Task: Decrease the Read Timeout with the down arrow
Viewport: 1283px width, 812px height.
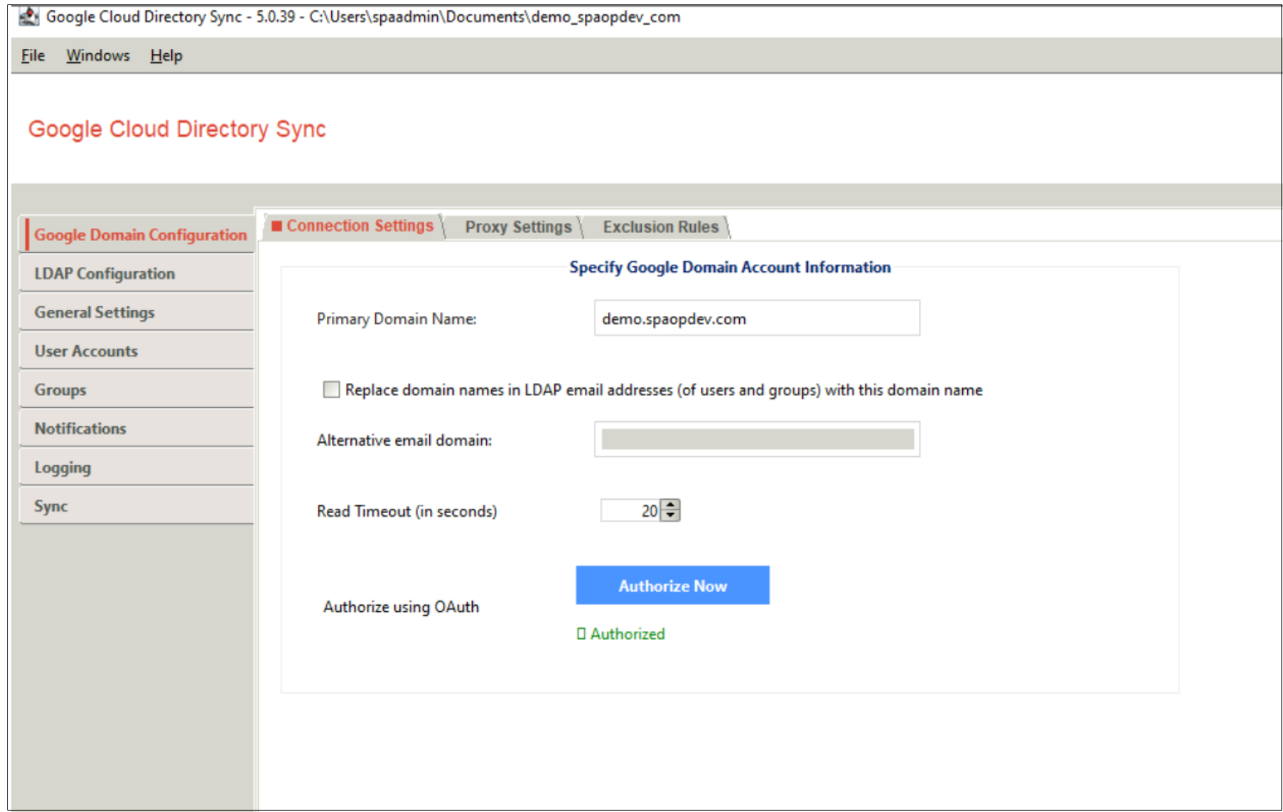Action: coord(670,515)
